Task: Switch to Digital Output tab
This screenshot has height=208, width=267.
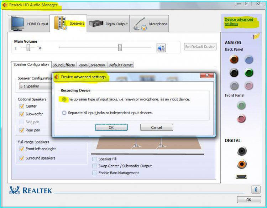Action: pos(108,24)
